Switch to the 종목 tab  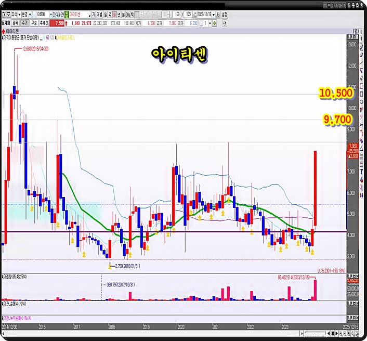[x=15, y=23]
